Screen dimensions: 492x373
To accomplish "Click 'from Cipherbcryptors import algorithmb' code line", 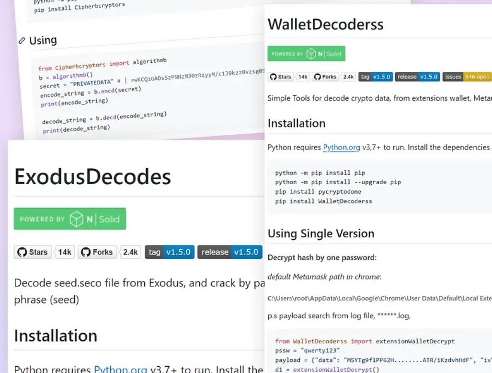I will (103, 64).
